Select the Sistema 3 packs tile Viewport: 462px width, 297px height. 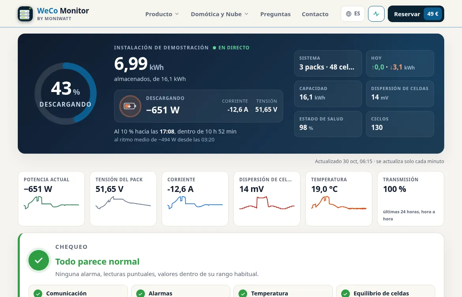coord(328,63)
